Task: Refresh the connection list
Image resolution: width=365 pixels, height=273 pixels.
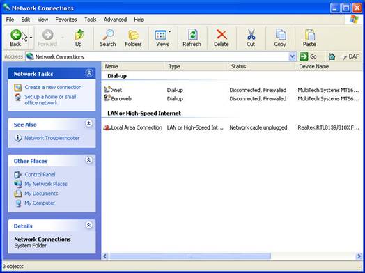Action: [x=192, y=38]
